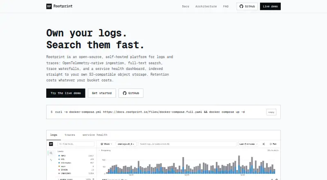
Task: Filter by lowercase info level
Action: 76,159
